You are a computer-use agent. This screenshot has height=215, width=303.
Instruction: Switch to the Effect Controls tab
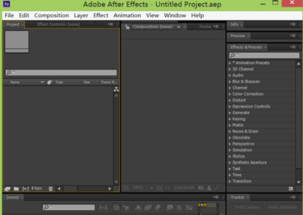59,24
